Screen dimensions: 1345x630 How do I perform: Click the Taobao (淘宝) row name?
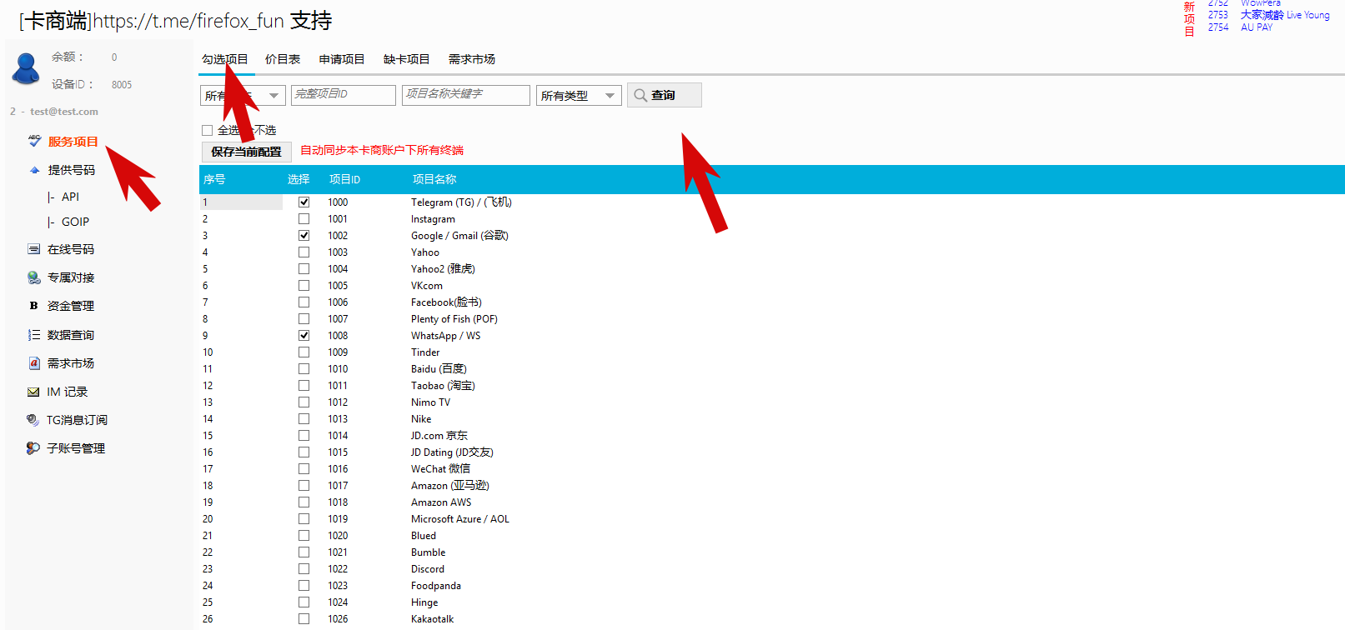443,386
